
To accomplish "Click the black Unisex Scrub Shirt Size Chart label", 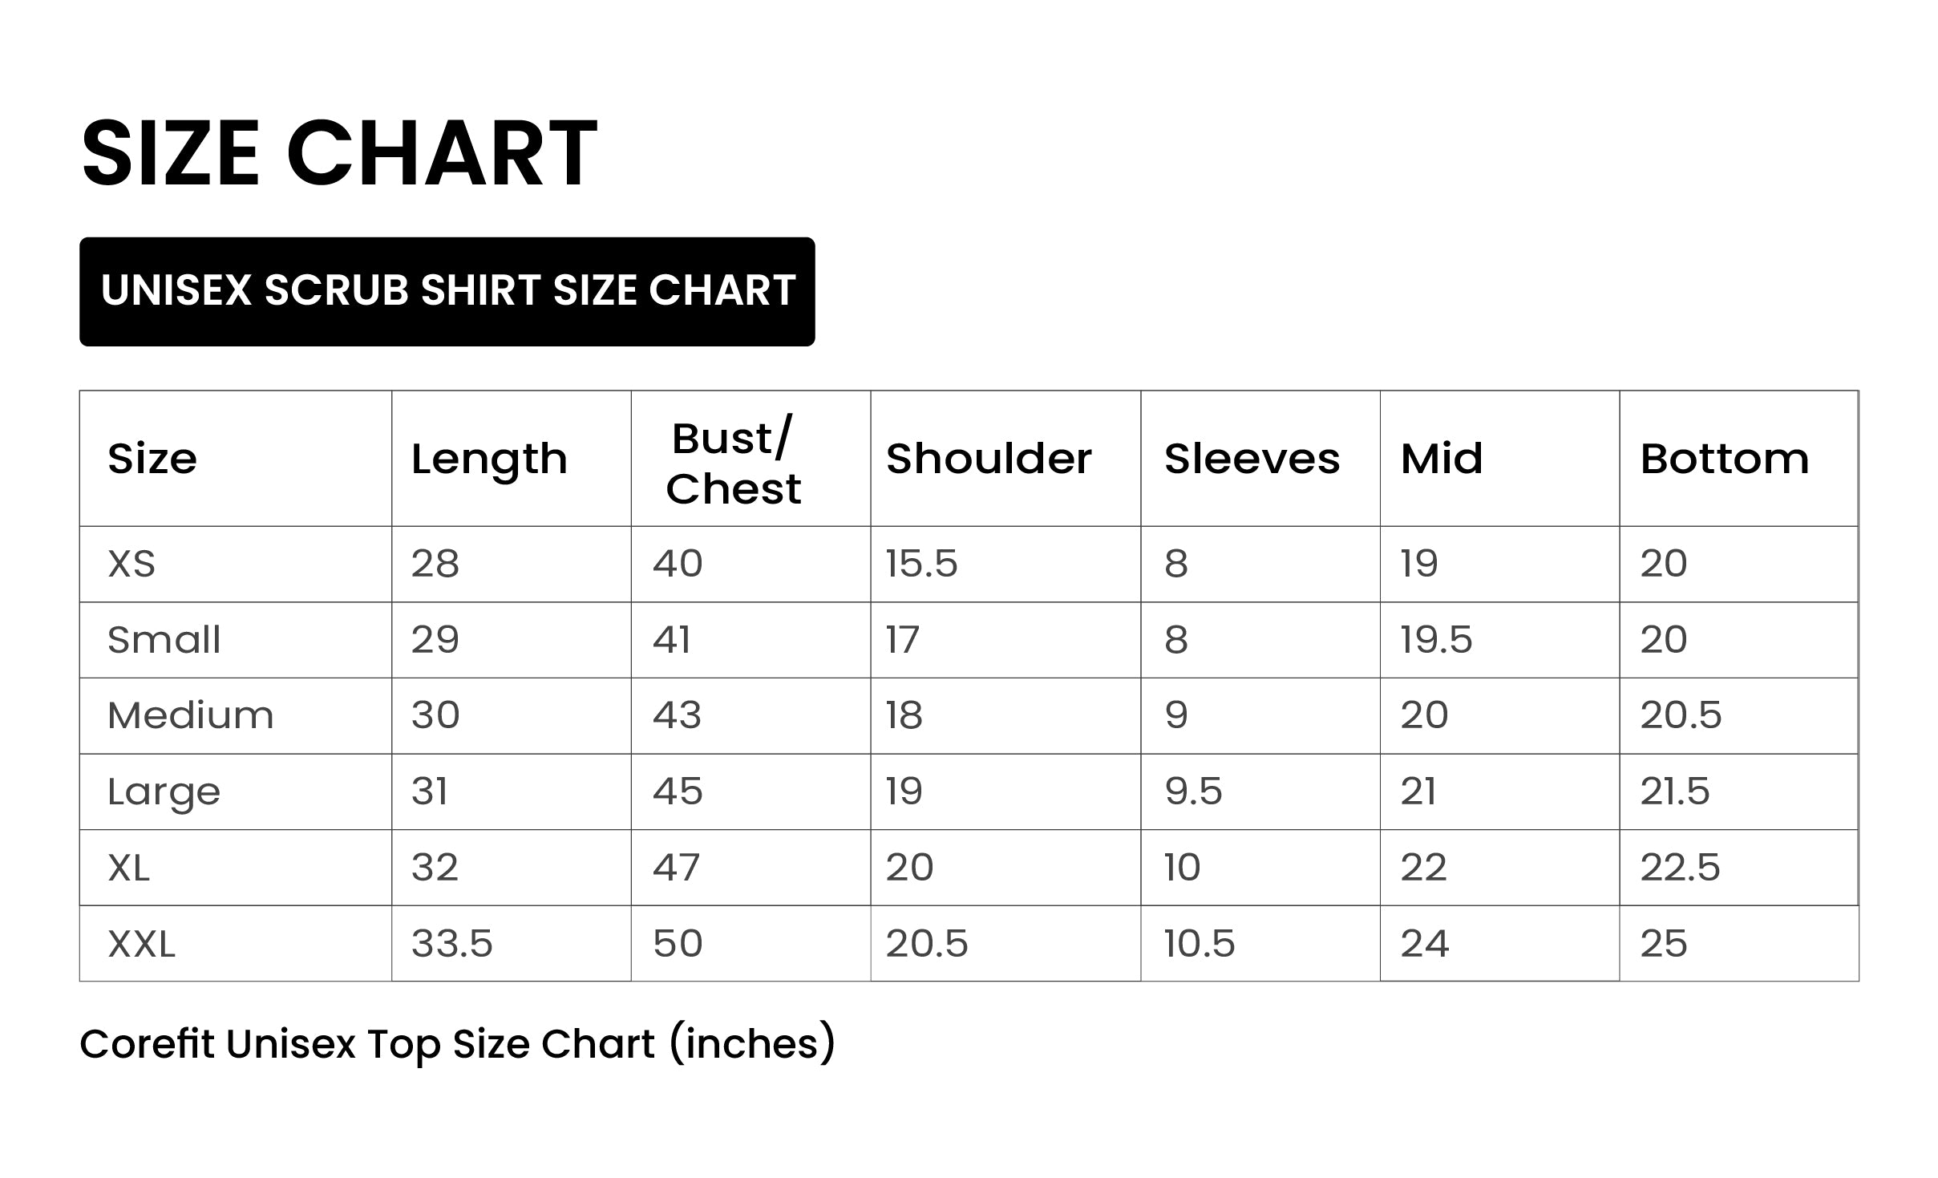I will point(447,291).
